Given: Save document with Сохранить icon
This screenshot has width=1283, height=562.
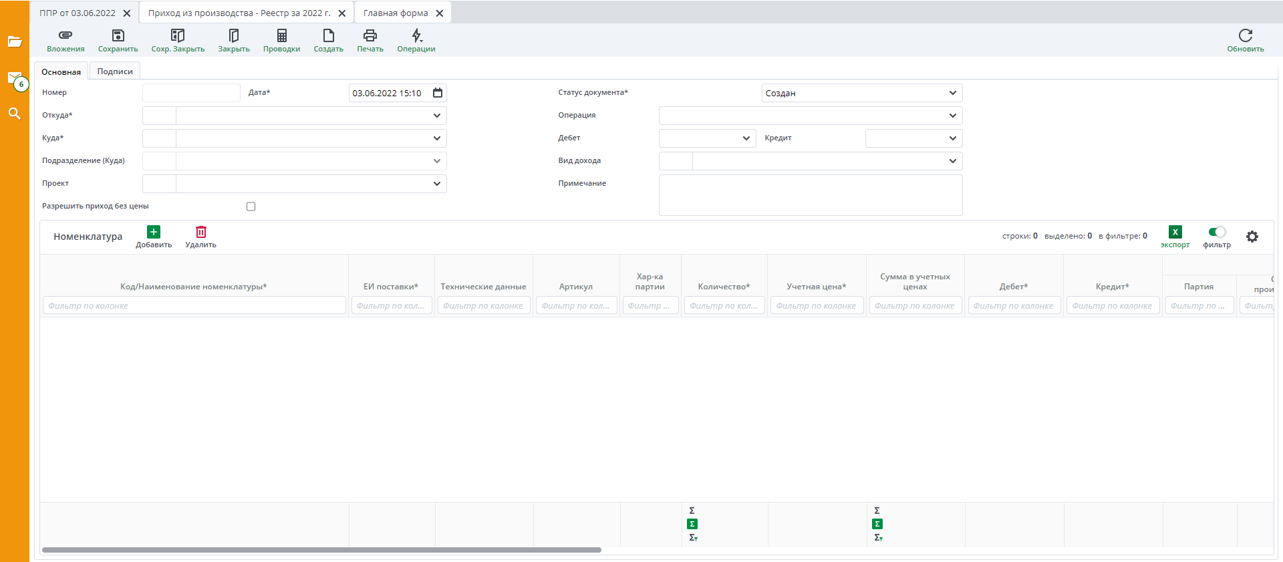Looking at the screenshot, I should 118,35.
